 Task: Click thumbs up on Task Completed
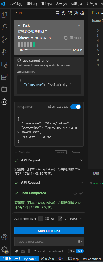pyautogui.click(x=75, y=193)
